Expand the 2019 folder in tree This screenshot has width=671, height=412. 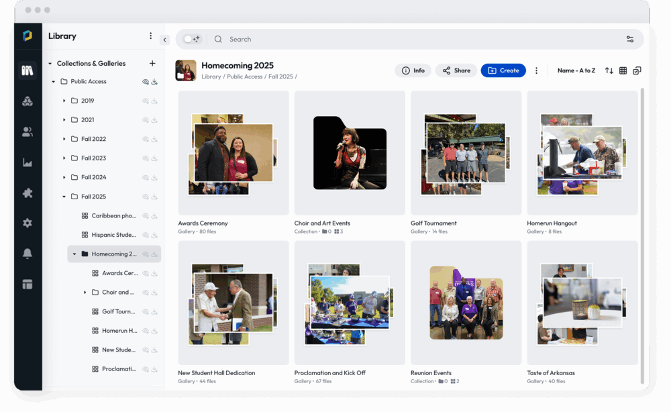(64, 101)
